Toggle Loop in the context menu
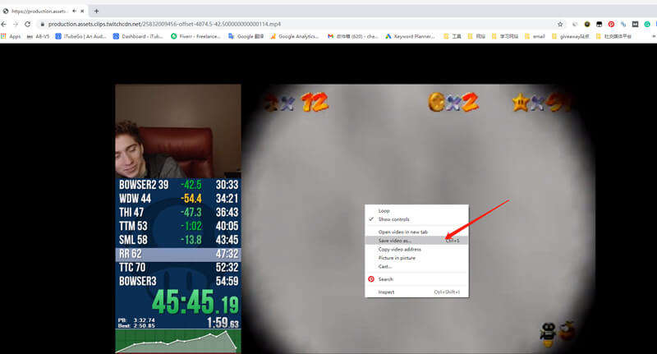Screen dimensions: 657x354 click(416, 211)
